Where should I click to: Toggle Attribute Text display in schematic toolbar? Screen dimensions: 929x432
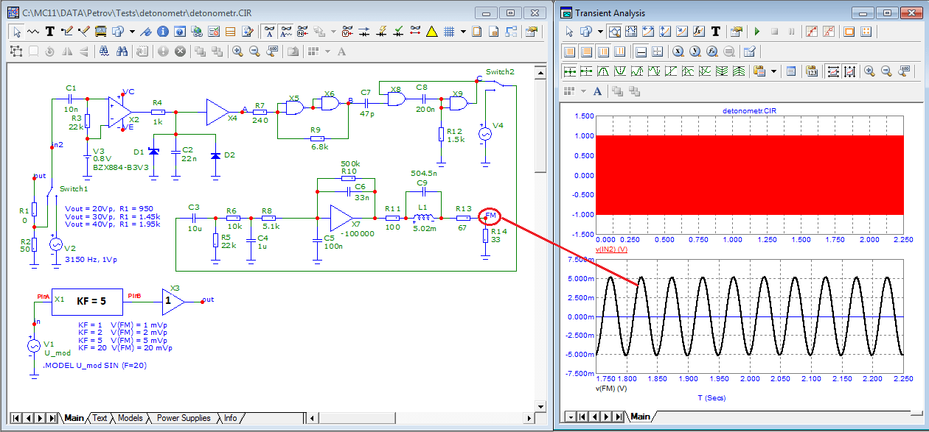269,32
